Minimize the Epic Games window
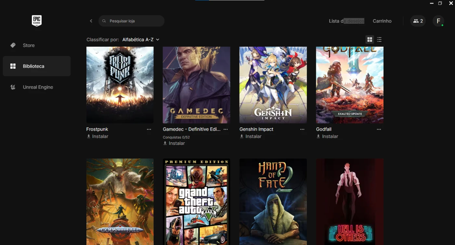Image resolution: width=455 pixels, height=245 pixels. (x=432, y=3)
